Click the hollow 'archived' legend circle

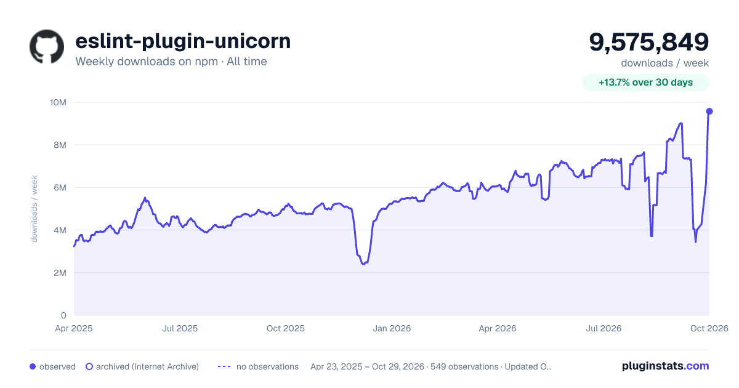pos(89,366)
